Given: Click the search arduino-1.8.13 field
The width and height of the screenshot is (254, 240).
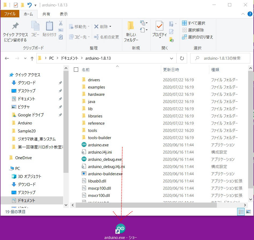Looking at the screenshot, I should coord(220,58).
